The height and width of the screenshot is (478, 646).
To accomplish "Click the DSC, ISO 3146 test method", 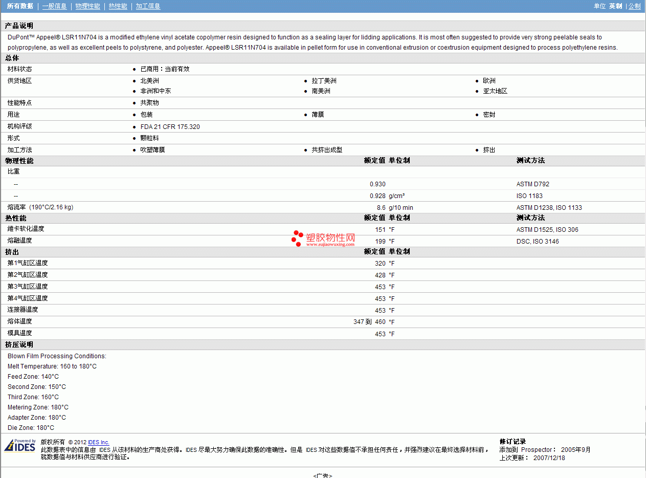I will (x=538, y=242).
